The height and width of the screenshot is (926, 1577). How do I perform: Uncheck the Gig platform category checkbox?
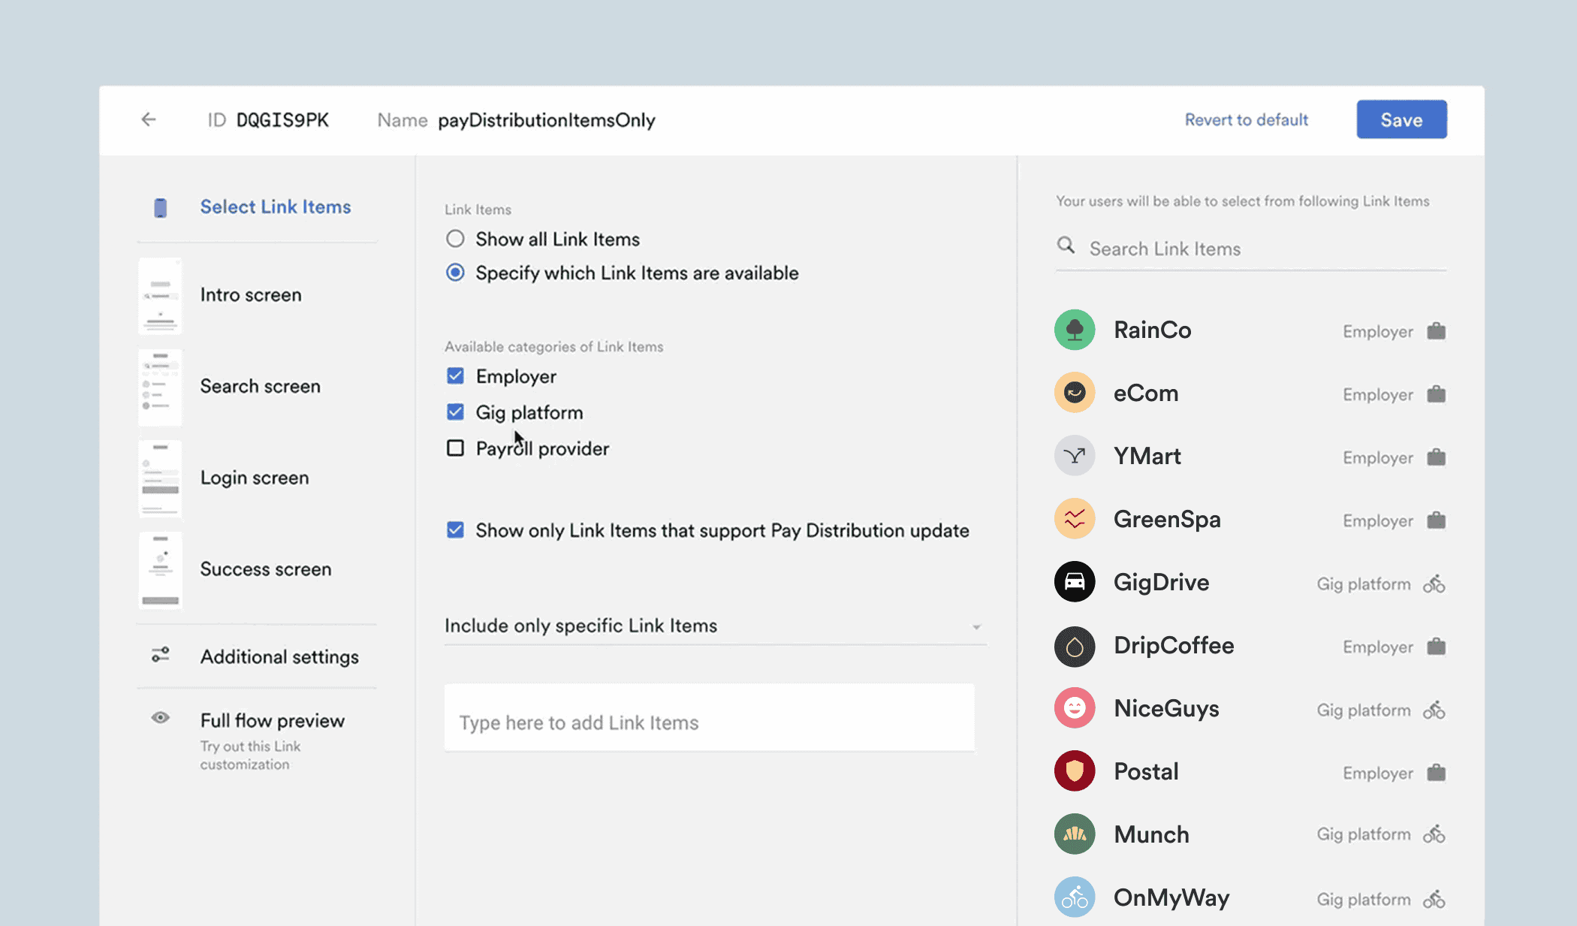pyautogui.click(x=455, y=412)
